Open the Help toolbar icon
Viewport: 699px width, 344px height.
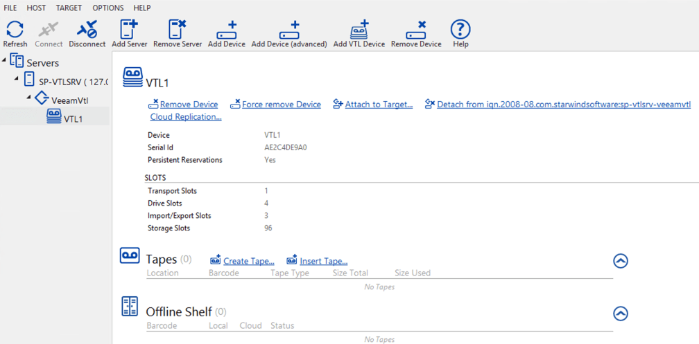coord(460,29)
